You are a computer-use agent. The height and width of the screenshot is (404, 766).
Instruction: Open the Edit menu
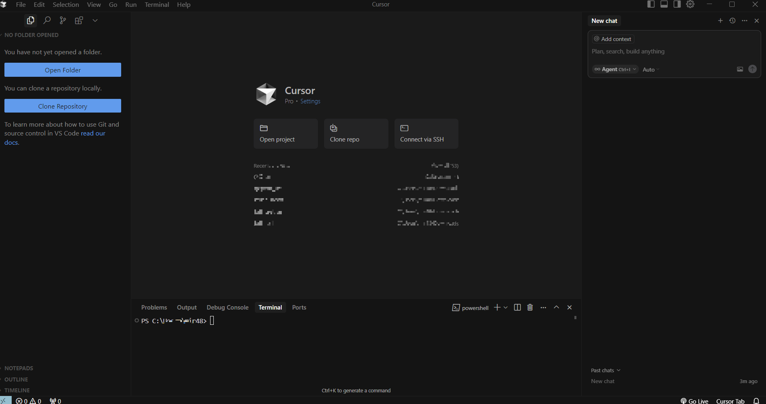pos(39,4)
